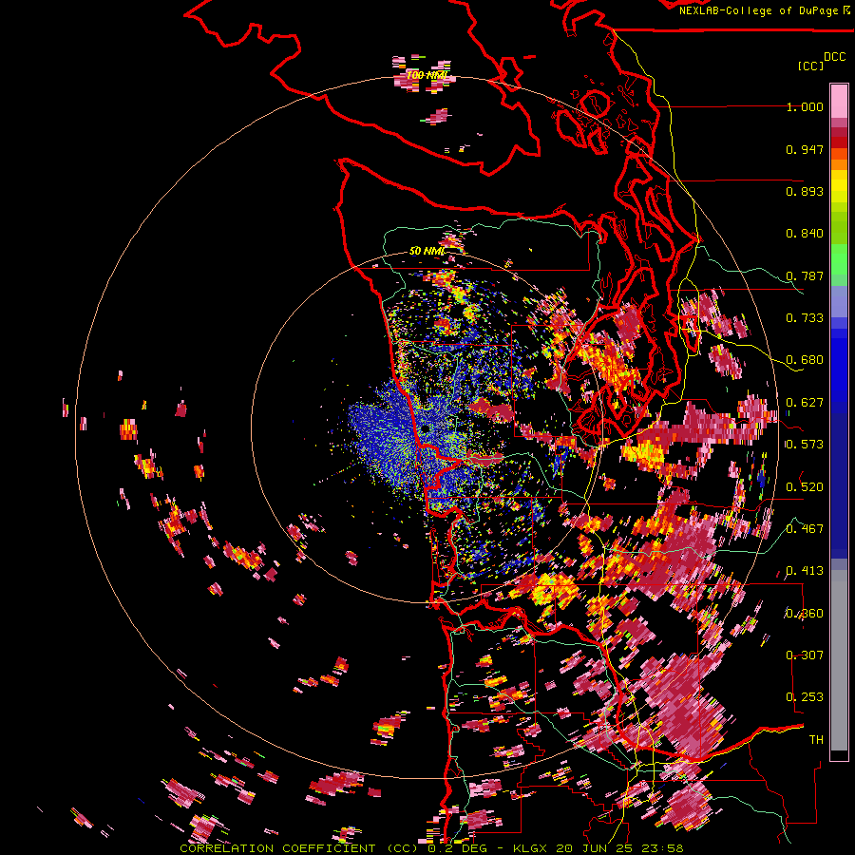Viewport: 855px width, 855px height.
Task: Click the [CC] units label
Action: pyautogui.click(x=810, y=66)
